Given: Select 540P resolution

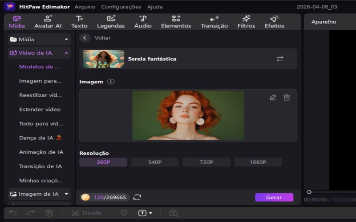Looking at the screenshot, I should 155,162.
